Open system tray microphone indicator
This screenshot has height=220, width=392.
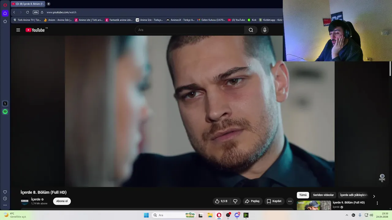coord(360,215)
